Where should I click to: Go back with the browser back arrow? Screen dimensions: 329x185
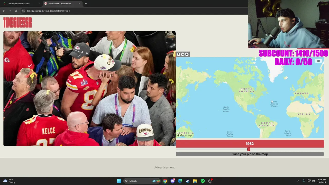tap(4, 11)
